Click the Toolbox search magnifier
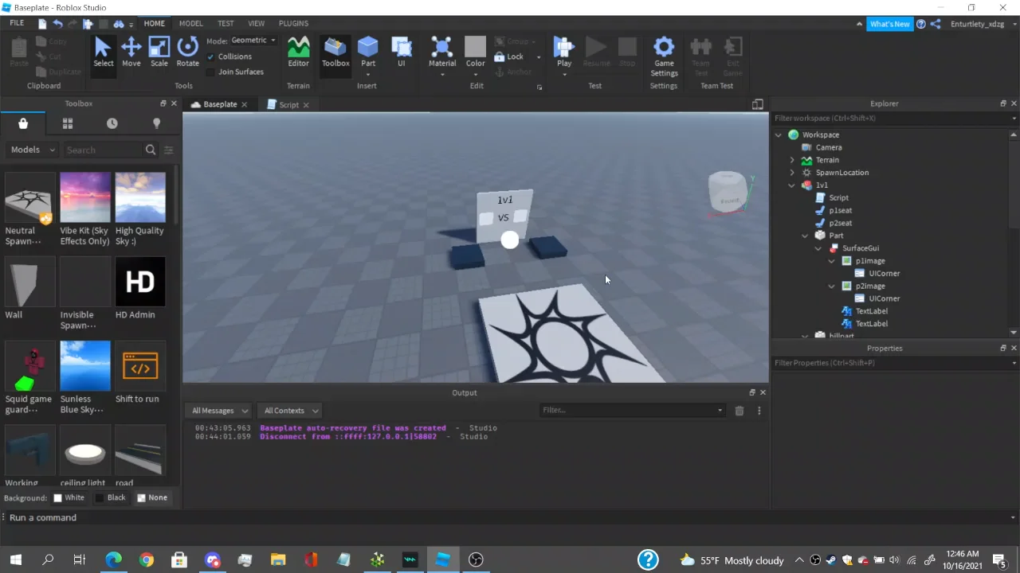 pyautogui.click(x=151, y=150)
